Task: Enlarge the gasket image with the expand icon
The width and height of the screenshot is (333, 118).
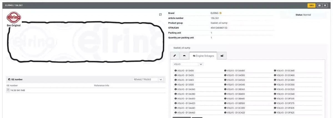Action: coord(160,14)
